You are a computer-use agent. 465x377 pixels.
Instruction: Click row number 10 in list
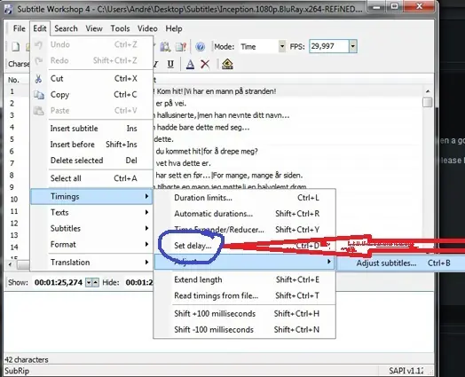pos(14,200)
